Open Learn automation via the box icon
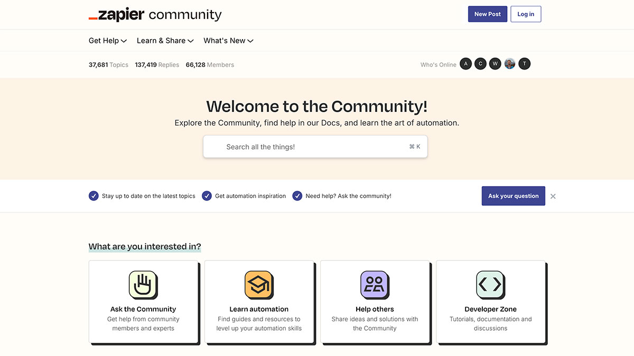 click(x=259, y=285)
